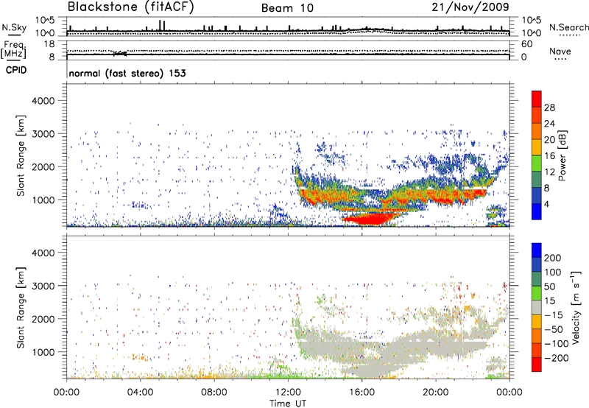Viewport: 589px width, 408px height.
Task: Click the power panel 'Slant Range [km]' label
Action: [x=21, y=155]
